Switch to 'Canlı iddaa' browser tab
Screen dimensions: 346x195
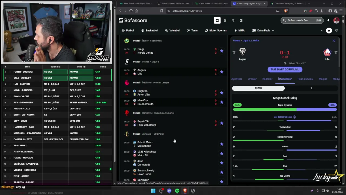[211, 4]
